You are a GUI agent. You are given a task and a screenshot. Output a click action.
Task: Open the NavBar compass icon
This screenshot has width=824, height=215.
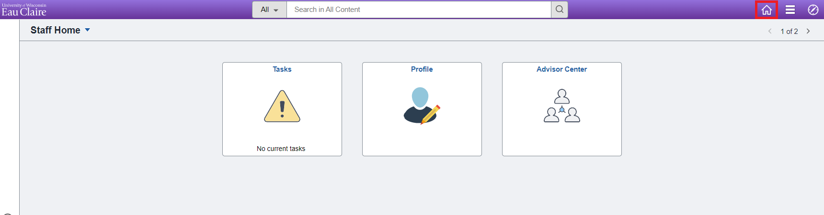point(813,10)
